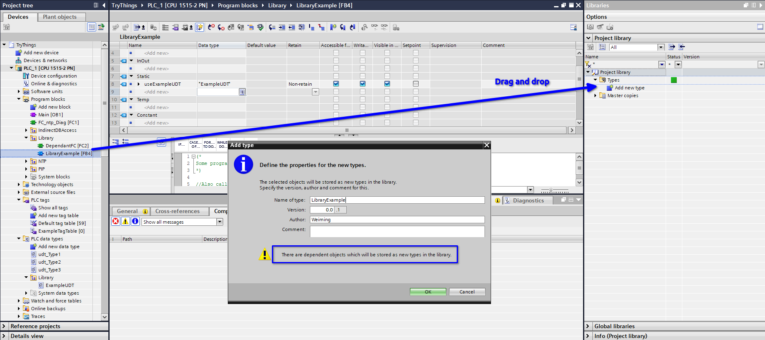Click the green compile check toolbar icon

260,27
